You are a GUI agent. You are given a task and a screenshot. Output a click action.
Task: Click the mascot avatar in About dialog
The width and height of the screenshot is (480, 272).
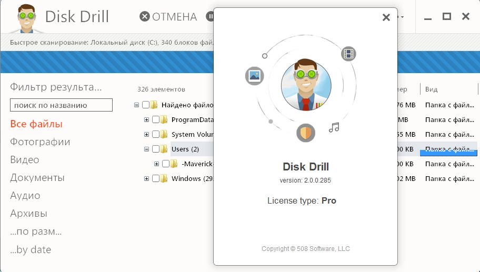coord(306,85)
